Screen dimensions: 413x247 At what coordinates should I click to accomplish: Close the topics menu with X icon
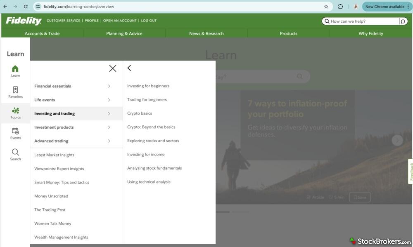pyautogui.click(x=112, y=68)
